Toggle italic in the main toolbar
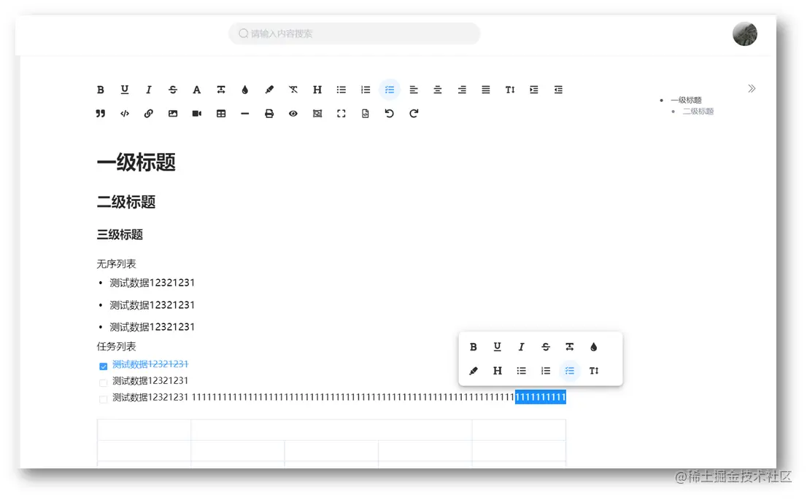This screenshot has width=807, height=499. [149, 90]
